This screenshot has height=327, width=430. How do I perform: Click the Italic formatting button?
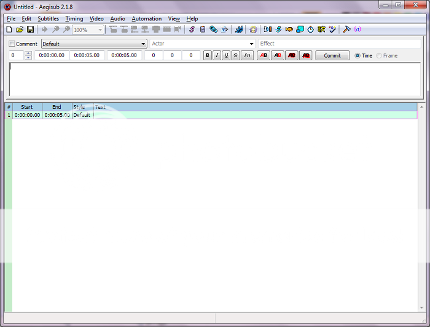(x=217, y=55)
